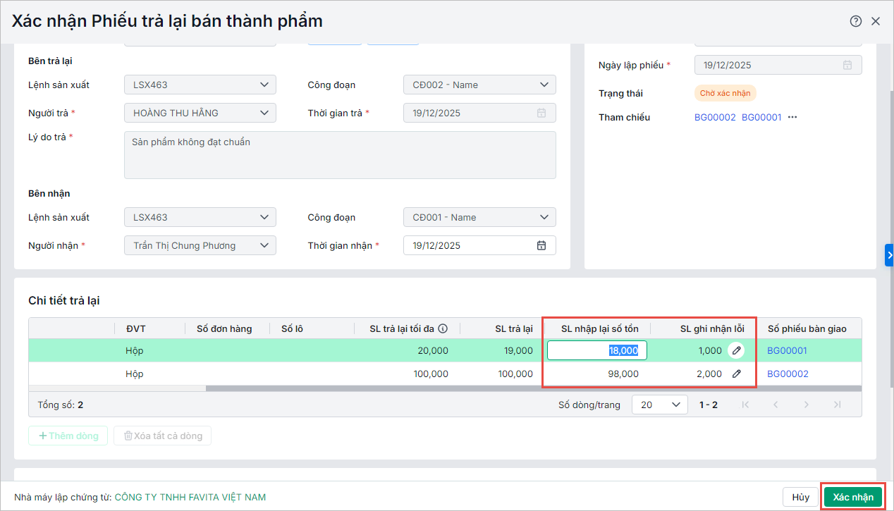The image size is (894, 511).
Task: Open calendar icon for Thời gian trả
Action: click(541, 113)
